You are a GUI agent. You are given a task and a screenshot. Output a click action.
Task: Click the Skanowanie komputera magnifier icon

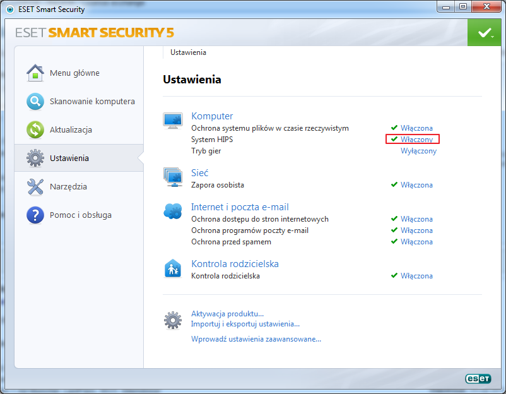click(35, 102)
